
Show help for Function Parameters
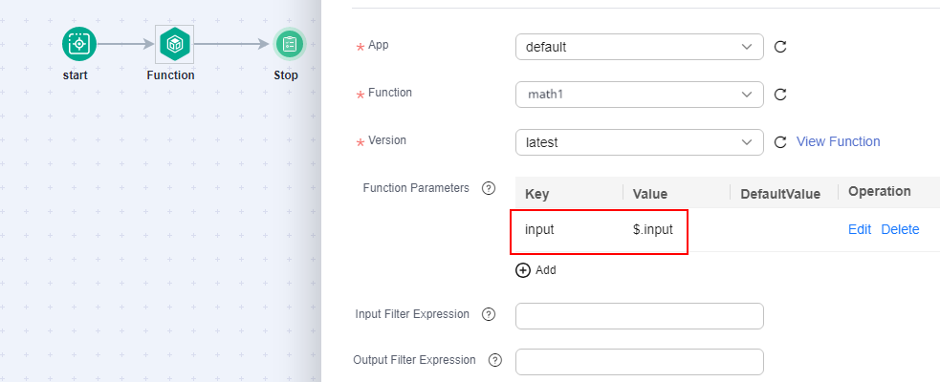click(489, 188)
